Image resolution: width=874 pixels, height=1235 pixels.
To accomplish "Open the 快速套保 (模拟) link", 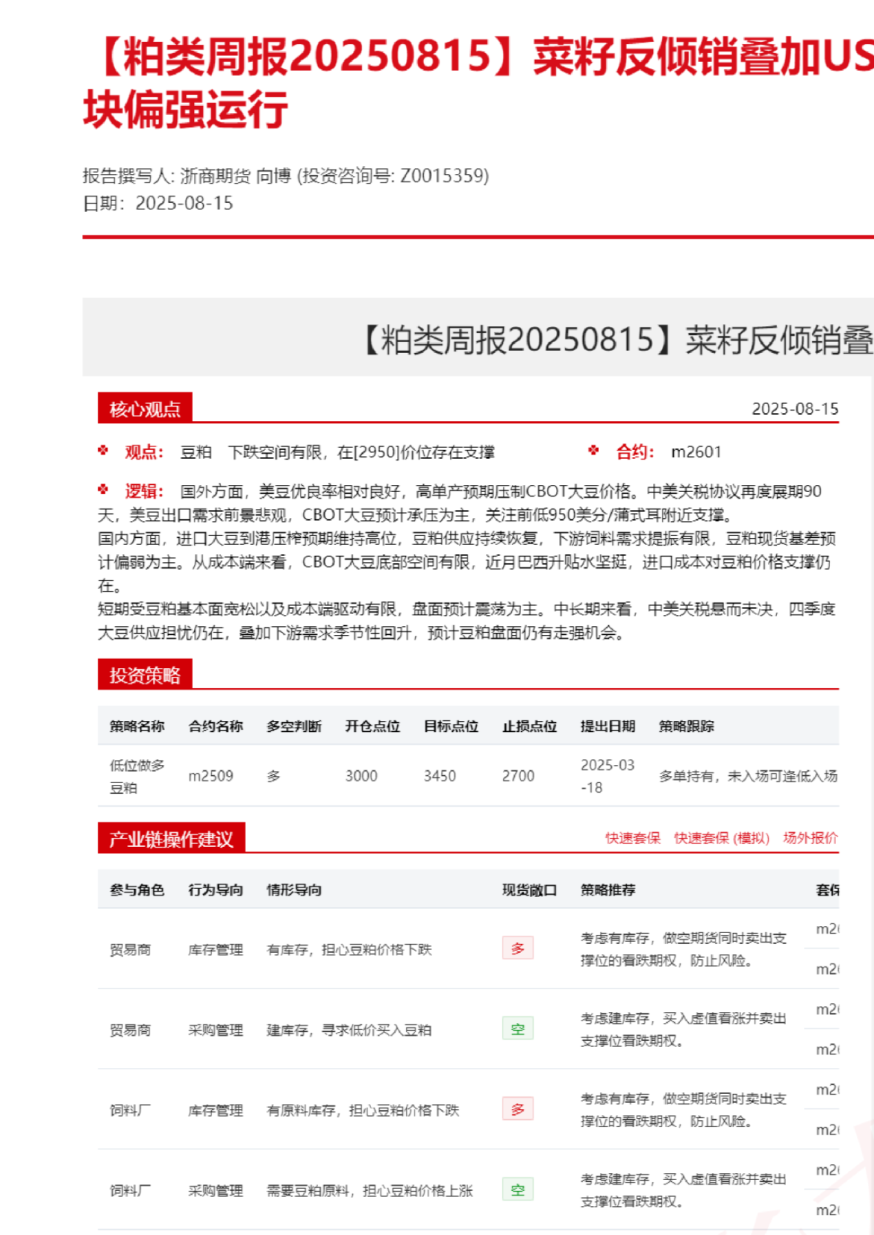I will pyautogui.click(x=721, y=838).
